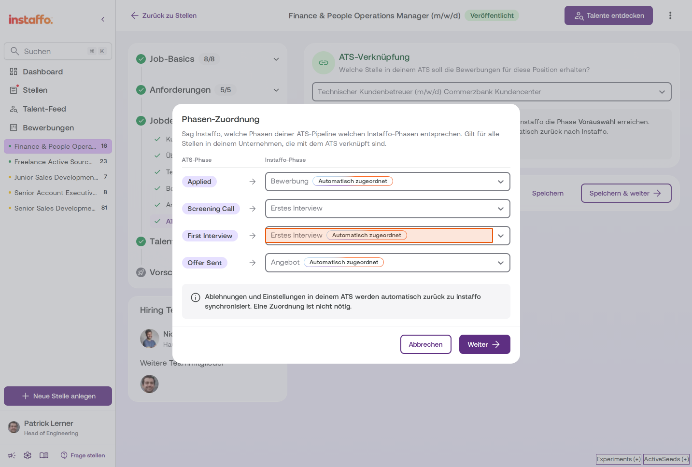Image resolution: width=692 pixels, height=467 pixels.
Task: Click the Anforderungen green checkmark
Action: [141, 90]
